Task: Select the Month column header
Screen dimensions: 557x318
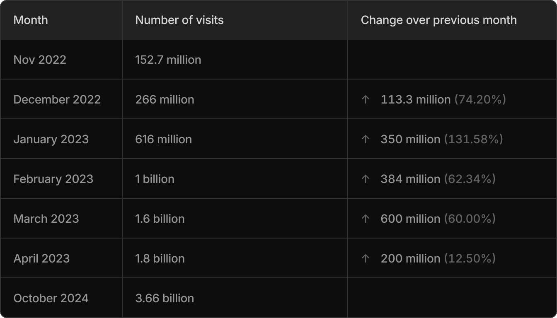Action: click(x=31, y=20)
